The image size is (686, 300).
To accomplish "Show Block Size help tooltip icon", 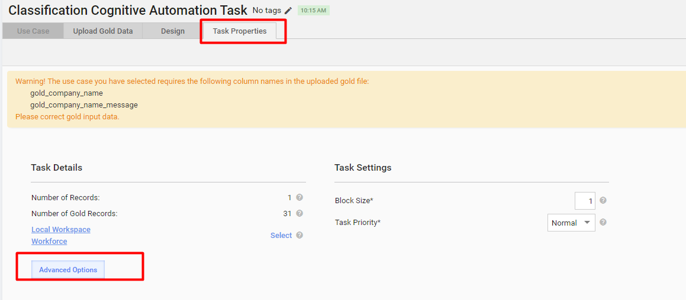I will (x=603, y=200).
